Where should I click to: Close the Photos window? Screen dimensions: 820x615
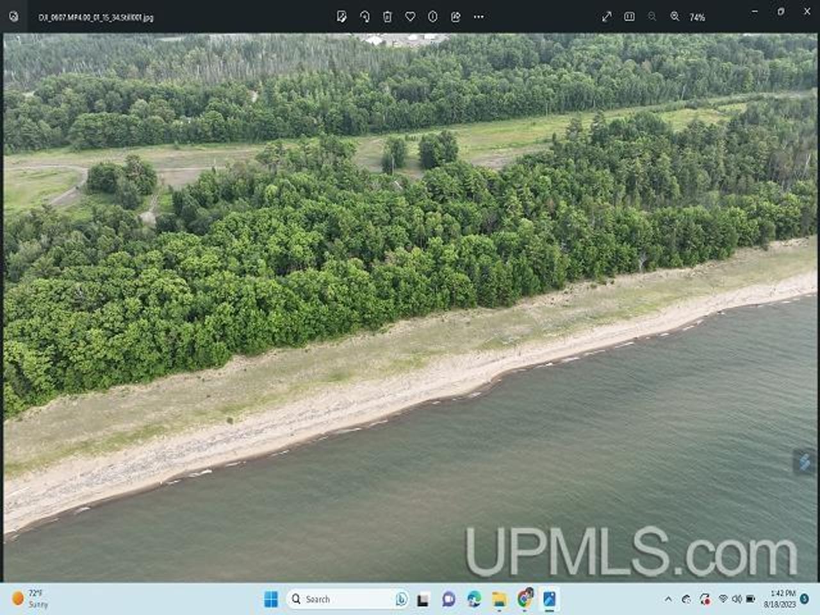(807, 12)
